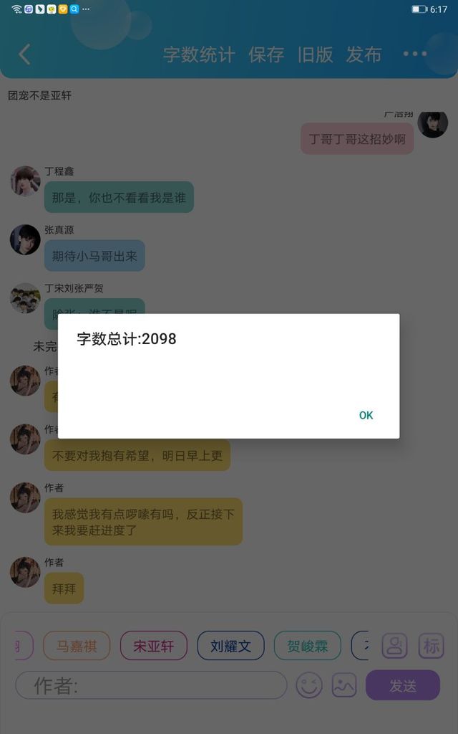Tap the insert image icon
This screenshot has width=458, height=734.
pos(344,685)
